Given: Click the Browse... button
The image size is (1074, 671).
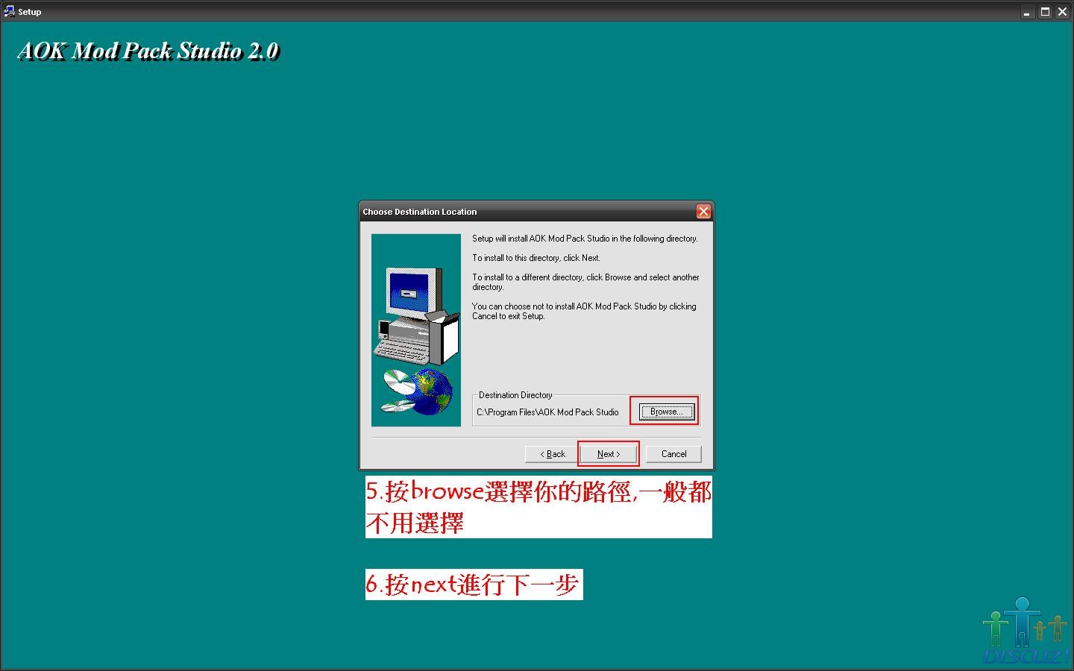Looking at the screenshot, I should click(666, 412).
